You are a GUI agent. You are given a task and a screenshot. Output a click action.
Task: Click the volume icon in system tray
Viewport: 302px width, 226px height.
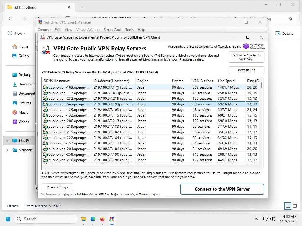[x=273, y=219]
